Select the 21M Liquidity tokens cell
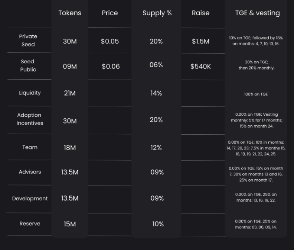Image resolution: width=294 pixels, height=250 pixels. coord(70,93)
